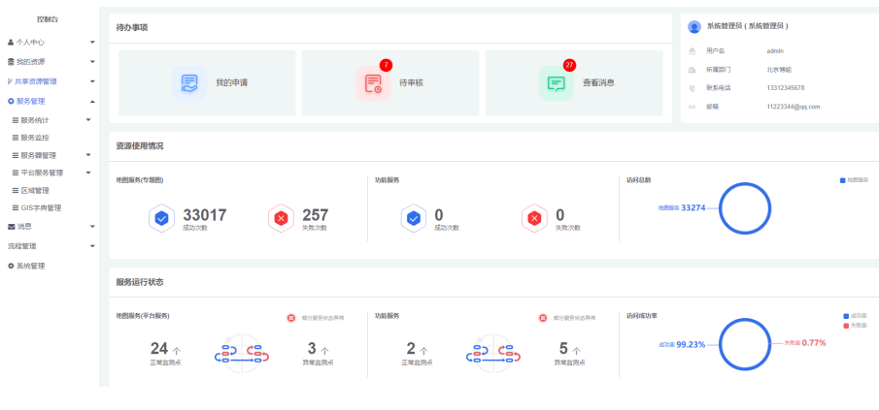
Task: Open 服务监控 in the sidebar
Action: 35,138
